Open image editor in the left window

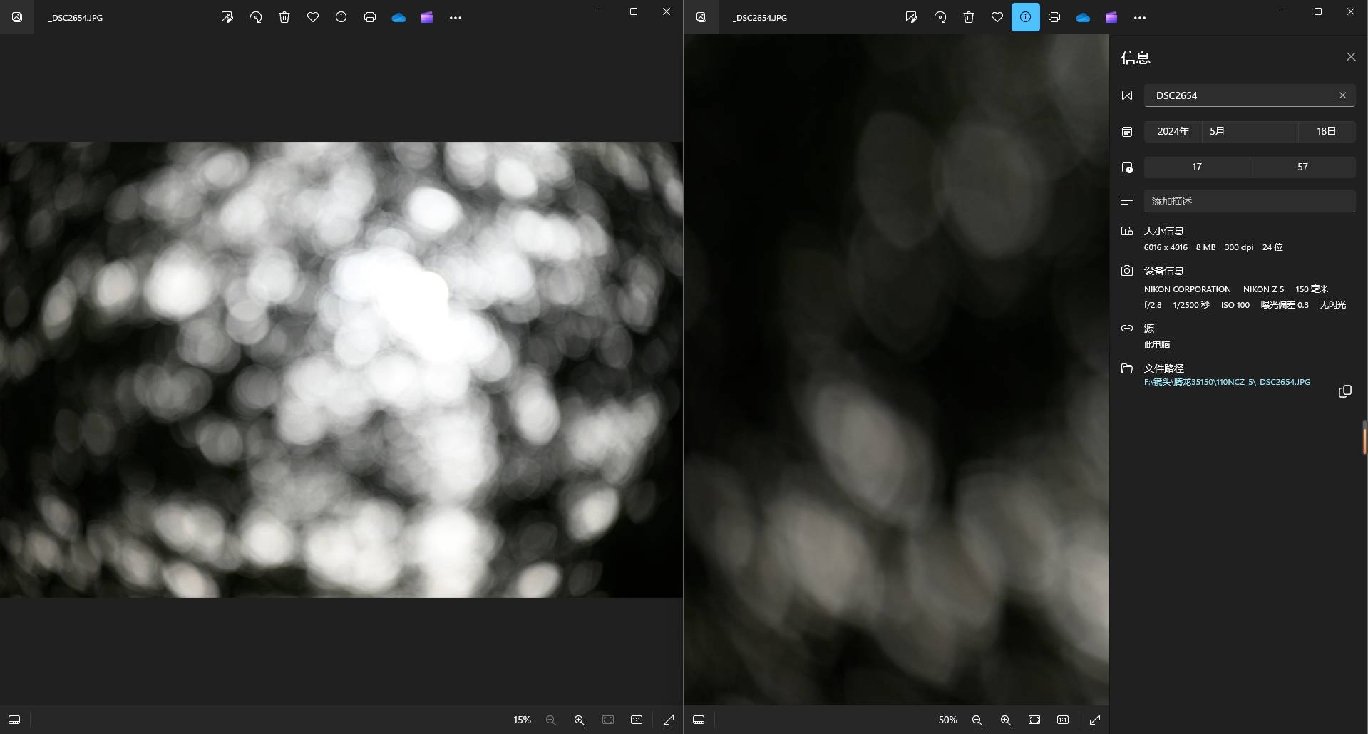pos(227,17)
